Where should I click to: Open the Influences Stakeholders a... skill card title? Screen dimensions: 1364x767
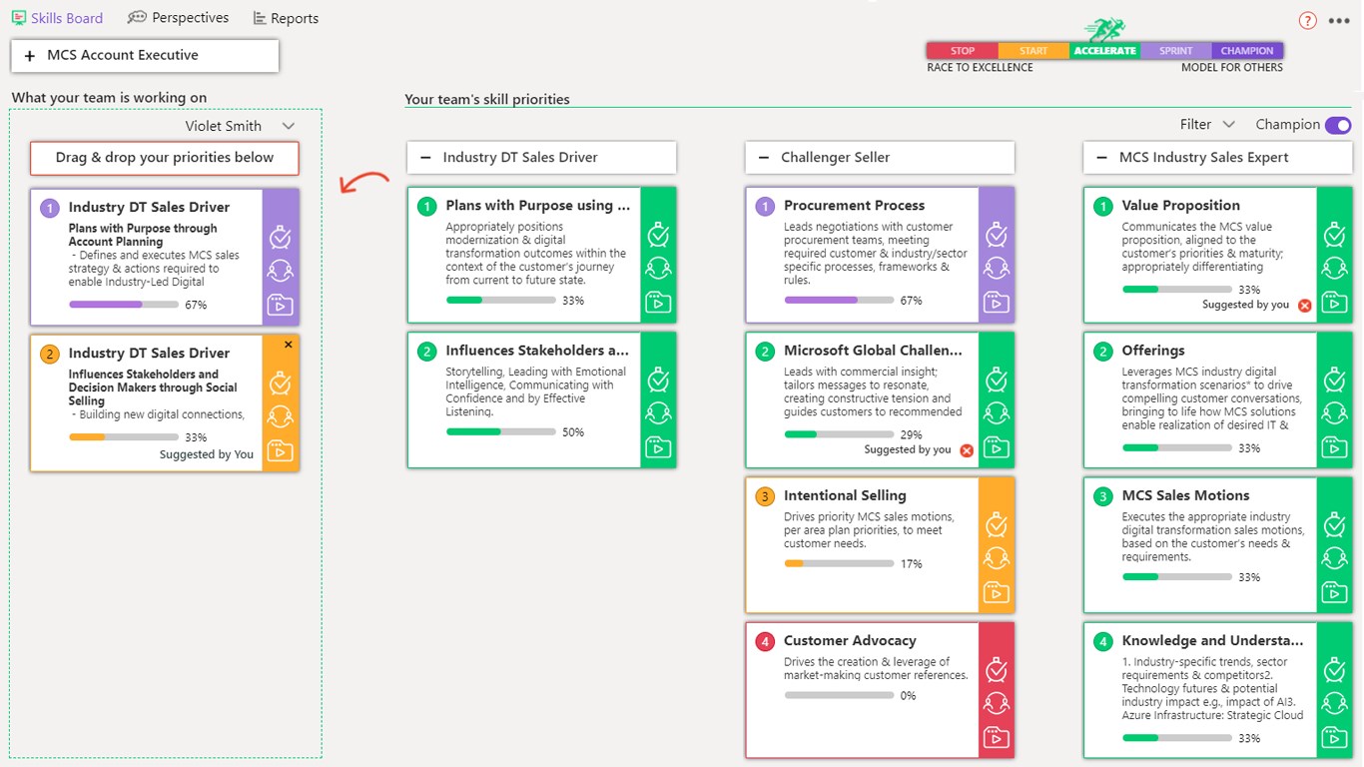pyautogui.click(x=537, y=351)
